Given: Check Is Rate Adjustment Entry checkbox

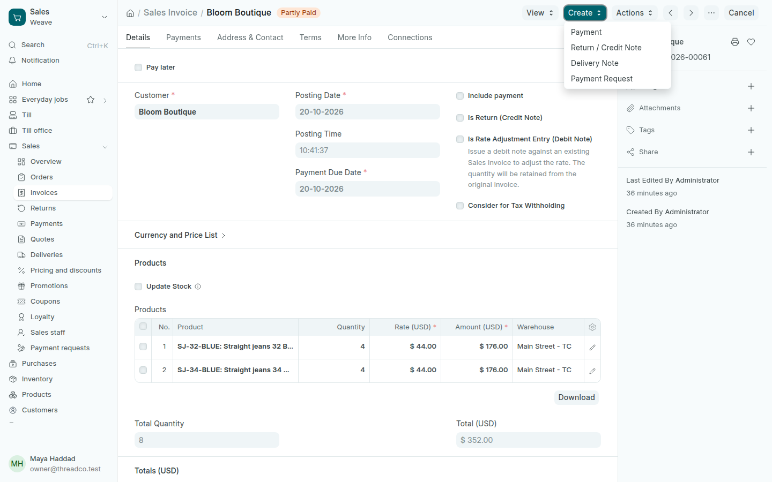Looking at the screenshot, I should click(460, 139).
